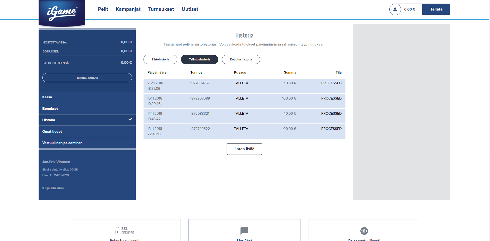Switch to the Kotiutushistoria tab
This screenshot has width=490, height=241.
click(241, 59)
